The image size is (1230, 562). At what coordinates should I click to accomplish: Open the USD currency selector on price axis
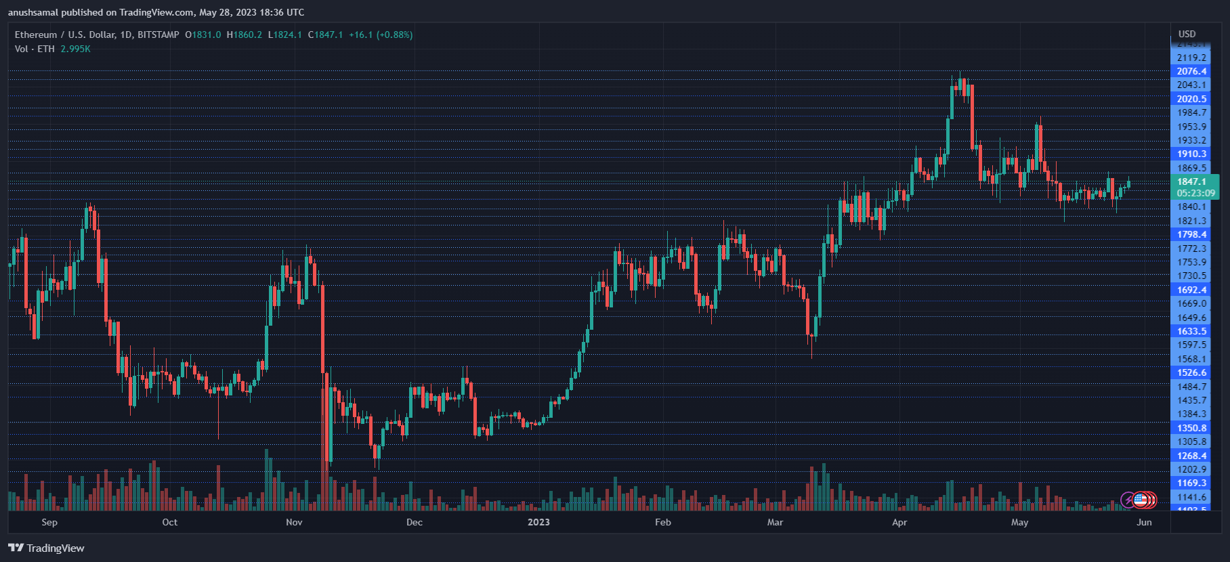coord(1187,34)
